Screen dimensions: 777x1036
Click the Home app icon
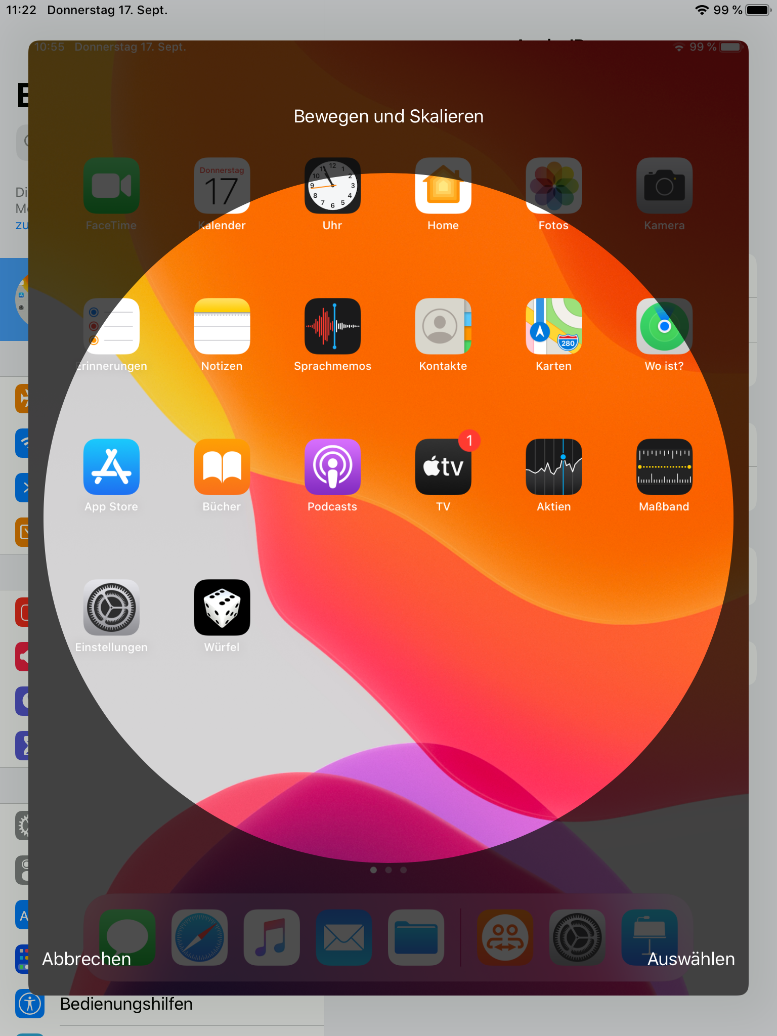pyautogui.click(x=443, y=186)
